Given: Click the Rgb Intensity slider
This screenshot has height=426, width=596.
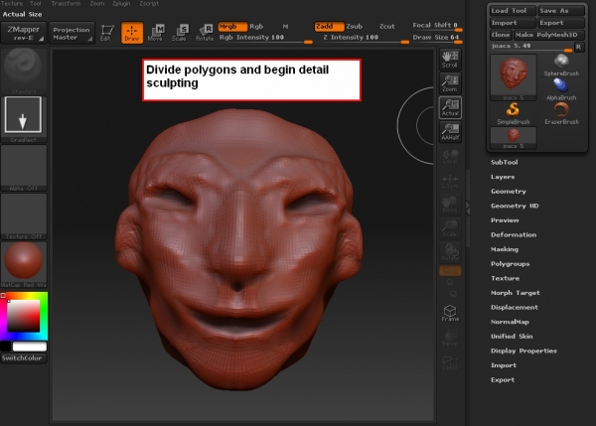Looking at the screenshot, I should click(x=265, y=38).
